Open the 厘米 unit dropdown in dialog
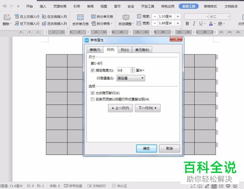This screenshot has width=244, height=189. pyautogui.click(x=140, y=70)
